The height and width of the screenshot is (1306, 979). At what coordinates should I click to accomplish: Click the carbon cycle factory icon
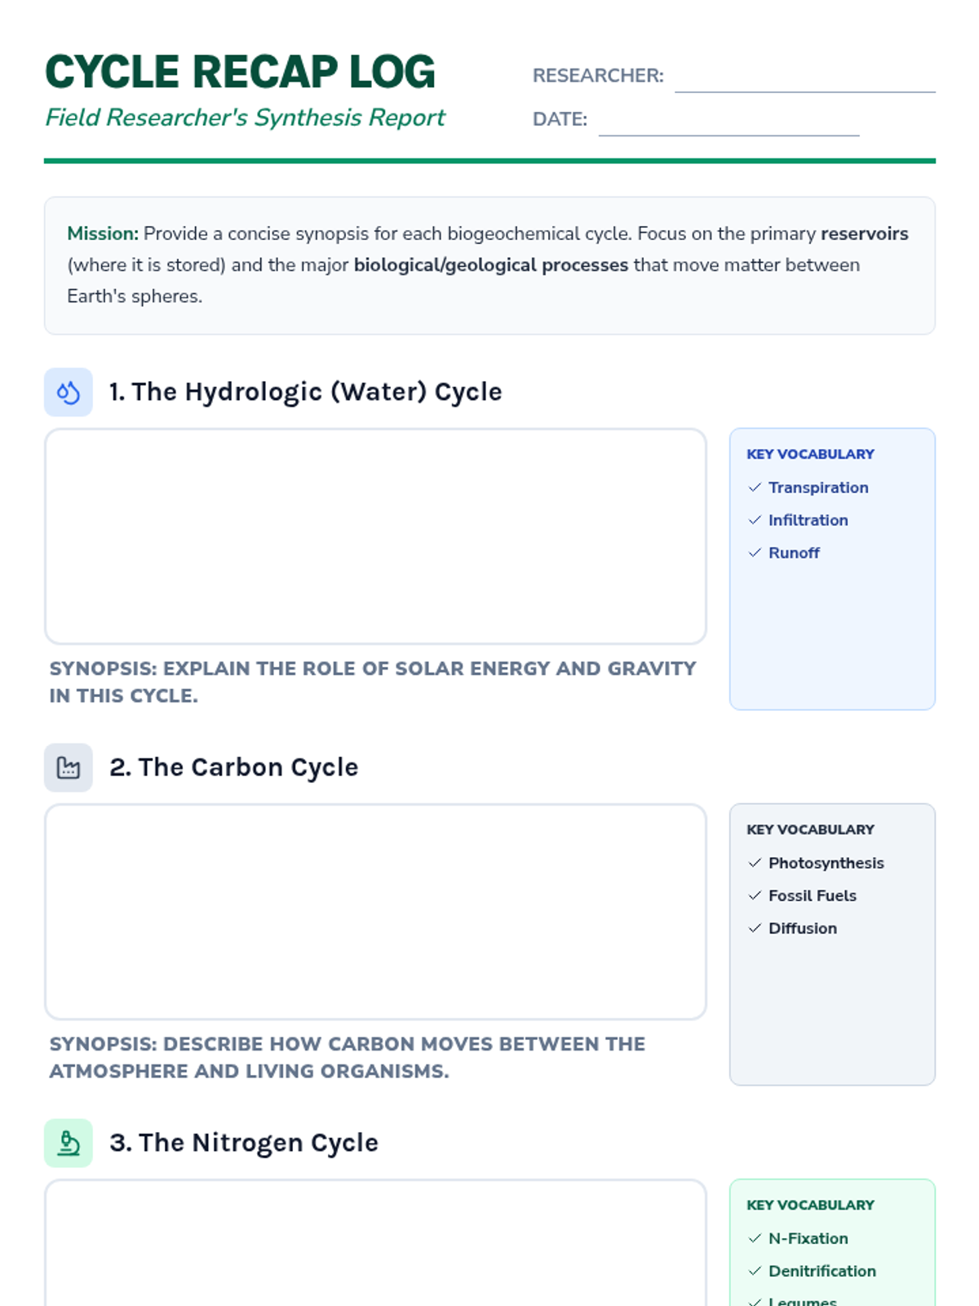pos(69,768)
